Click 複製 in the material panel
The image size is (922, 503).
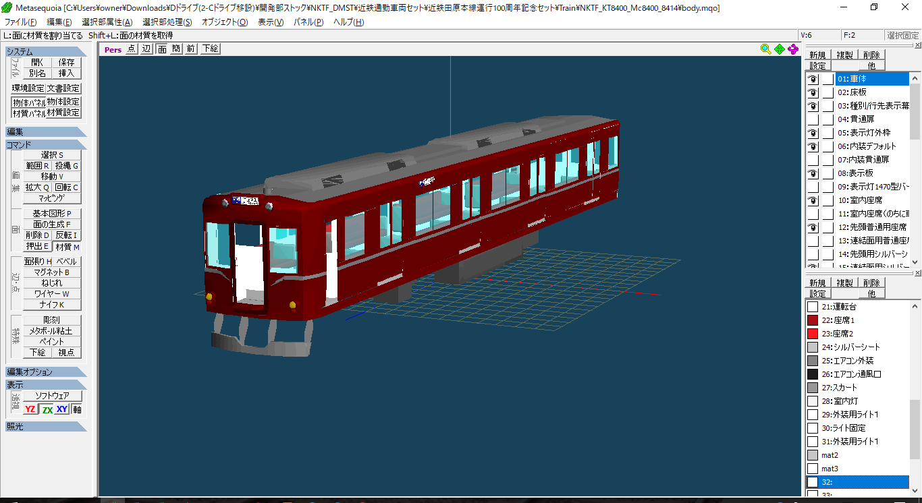coord(844,283)
